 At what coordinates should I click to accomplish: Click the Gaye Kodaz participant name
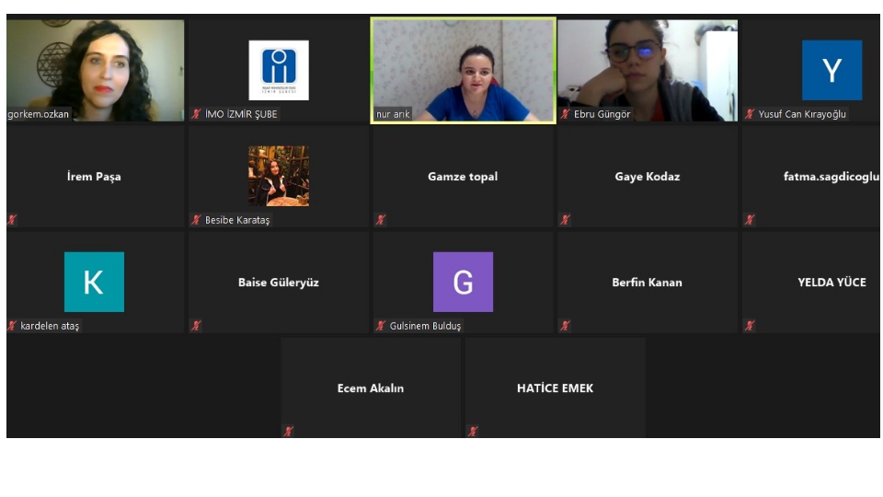(647, 177)
